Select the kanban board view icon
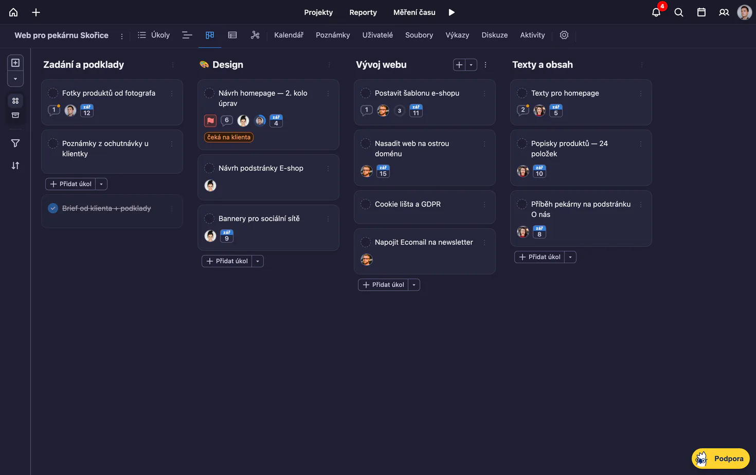Image resolution: width=756 pixels, height=475 pixels. point(210,35)
